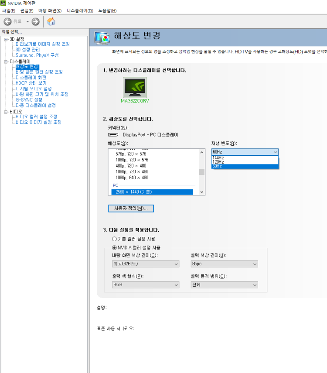Click the DisplayPort connector icon
327x373 pixels.
click(x=113, y=135)
